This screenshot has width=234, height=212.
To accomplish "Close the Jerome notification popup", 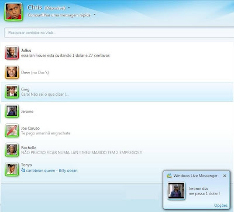I will [225, 176].
